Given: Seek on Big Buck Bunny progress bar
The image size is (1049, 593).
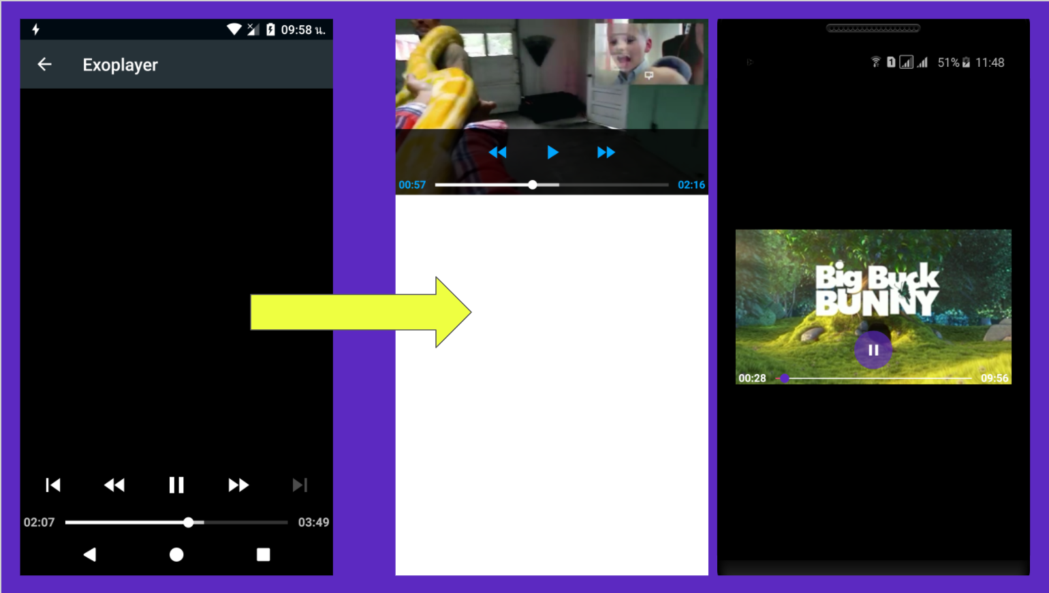Looking at the screenshot, I should point(874,378).
